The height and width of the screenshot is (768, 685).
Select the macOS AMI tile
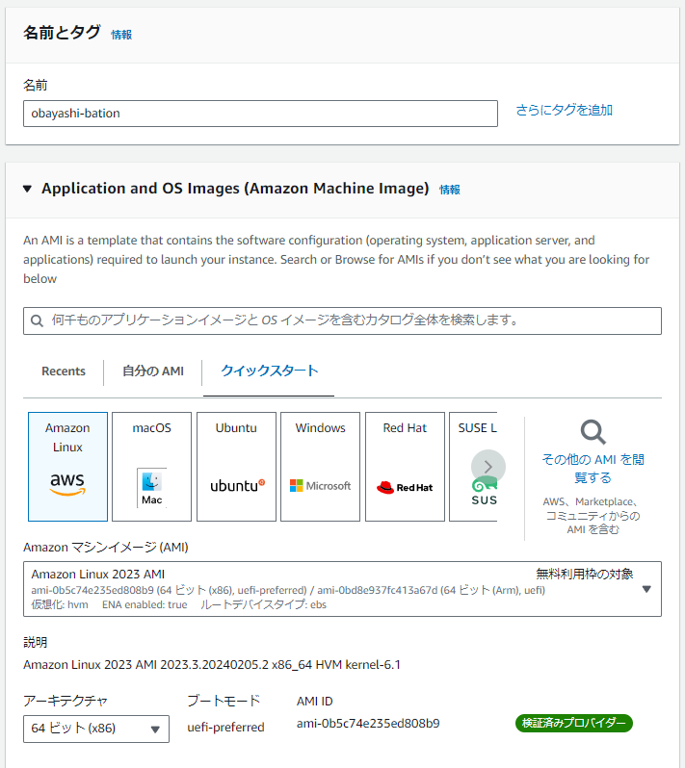[x=151, y=466]
